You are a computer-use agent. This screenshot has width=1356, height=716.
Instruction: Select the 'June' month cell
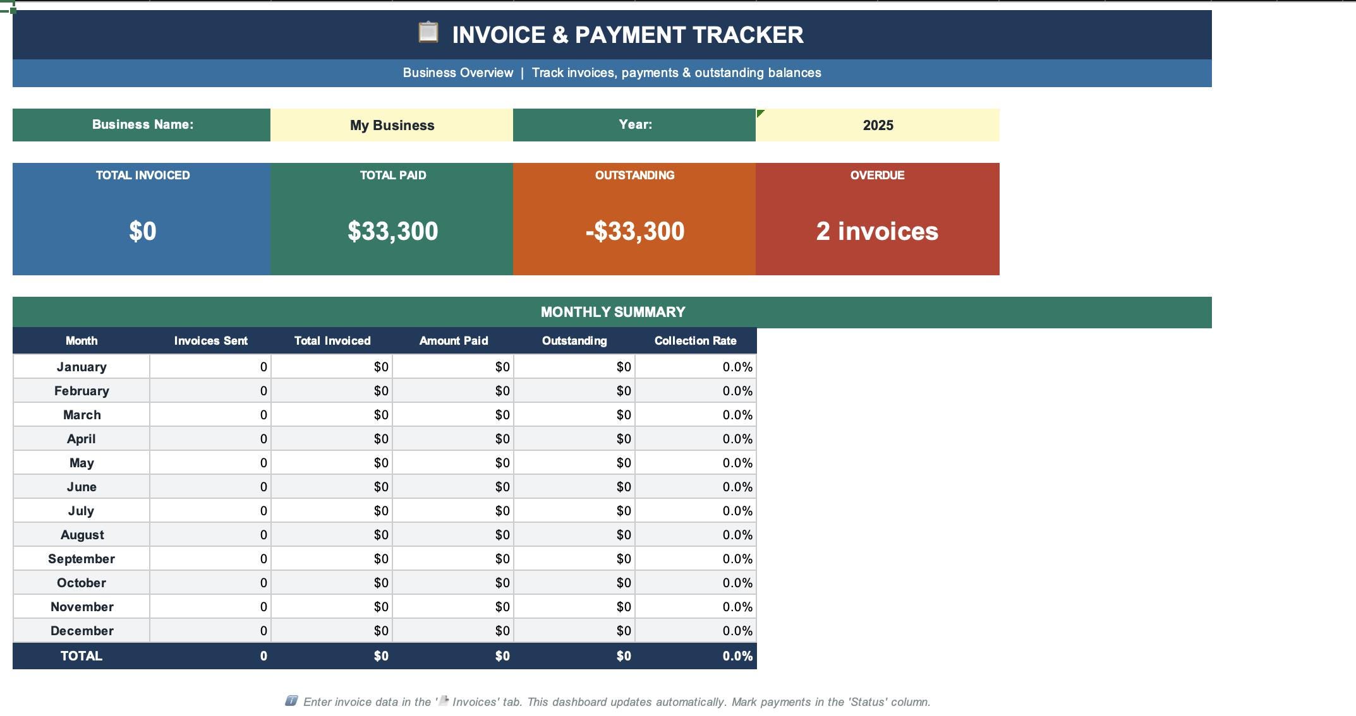(x=82, y=487)
